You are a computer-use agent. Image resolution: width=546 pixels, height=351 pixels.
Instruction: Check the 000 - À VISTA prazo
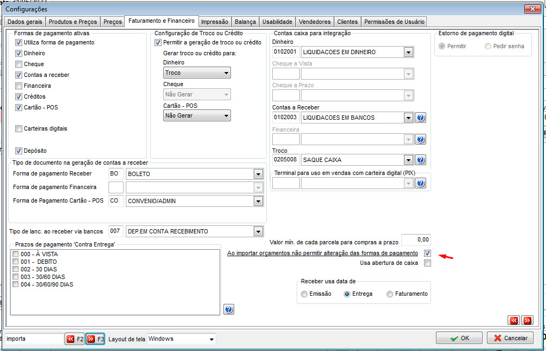[15, 254]
